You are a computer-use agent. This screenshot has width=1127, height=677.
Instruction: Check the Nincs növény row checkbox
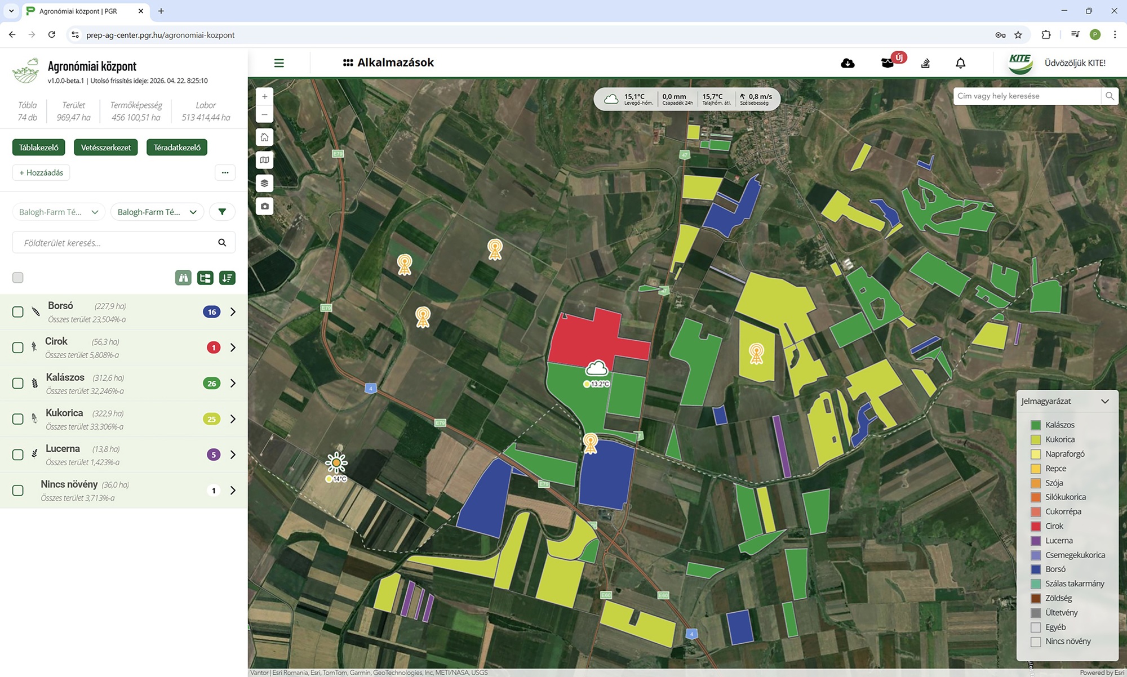click(18, 491)
